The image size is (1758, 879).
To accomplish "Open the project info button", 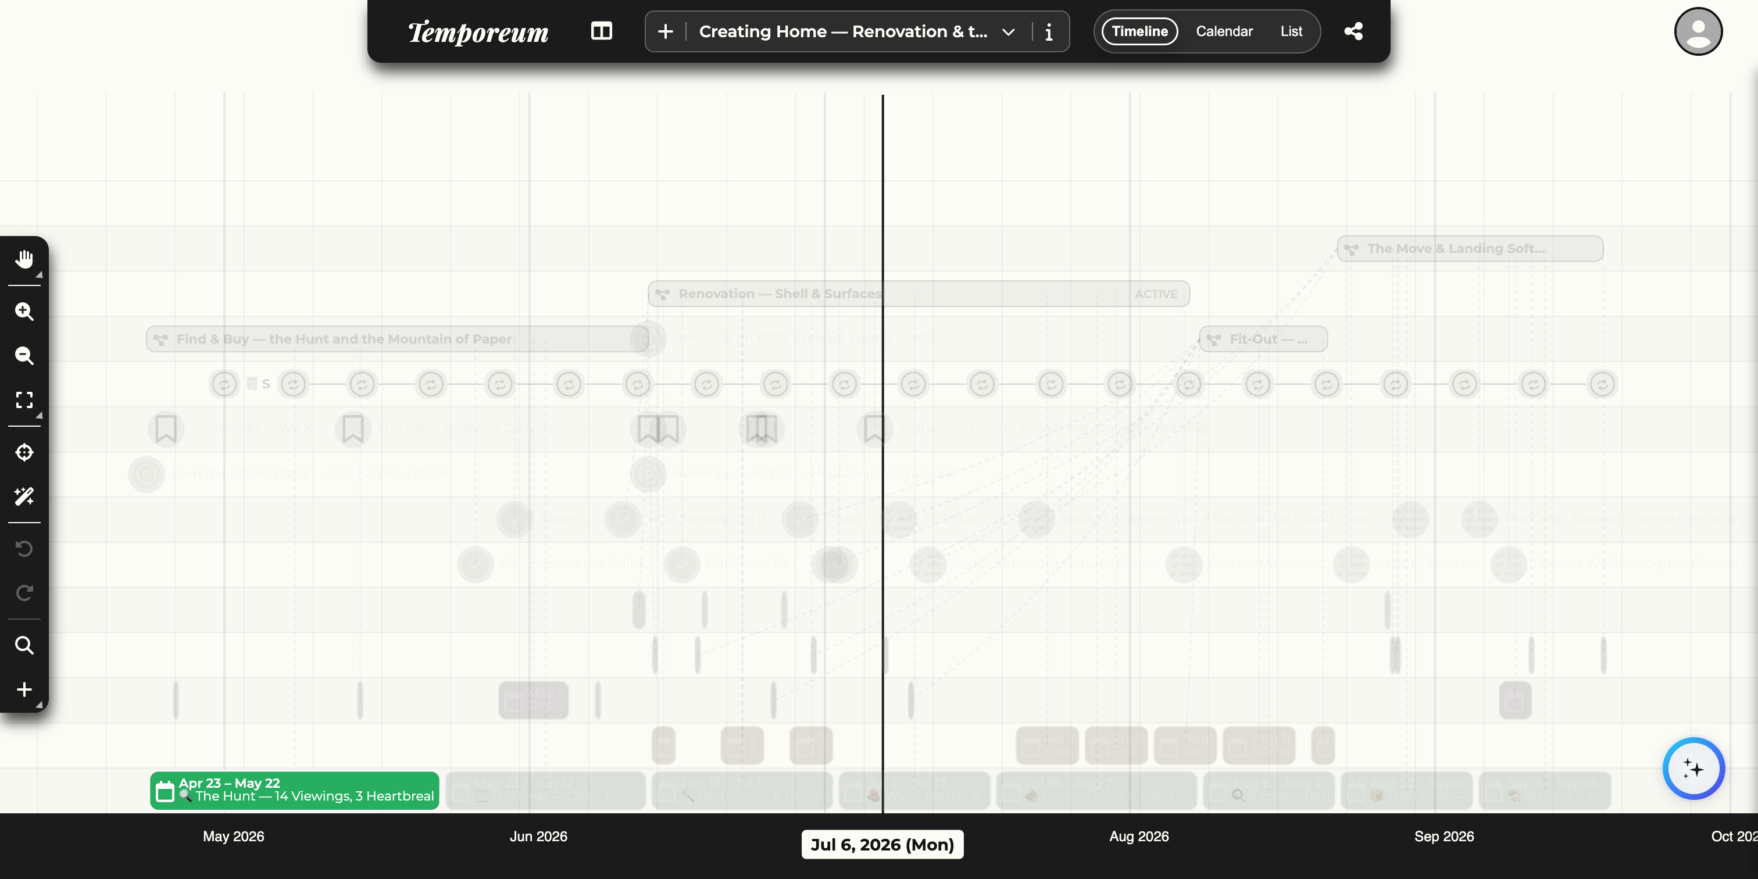I will (1049, 31).
